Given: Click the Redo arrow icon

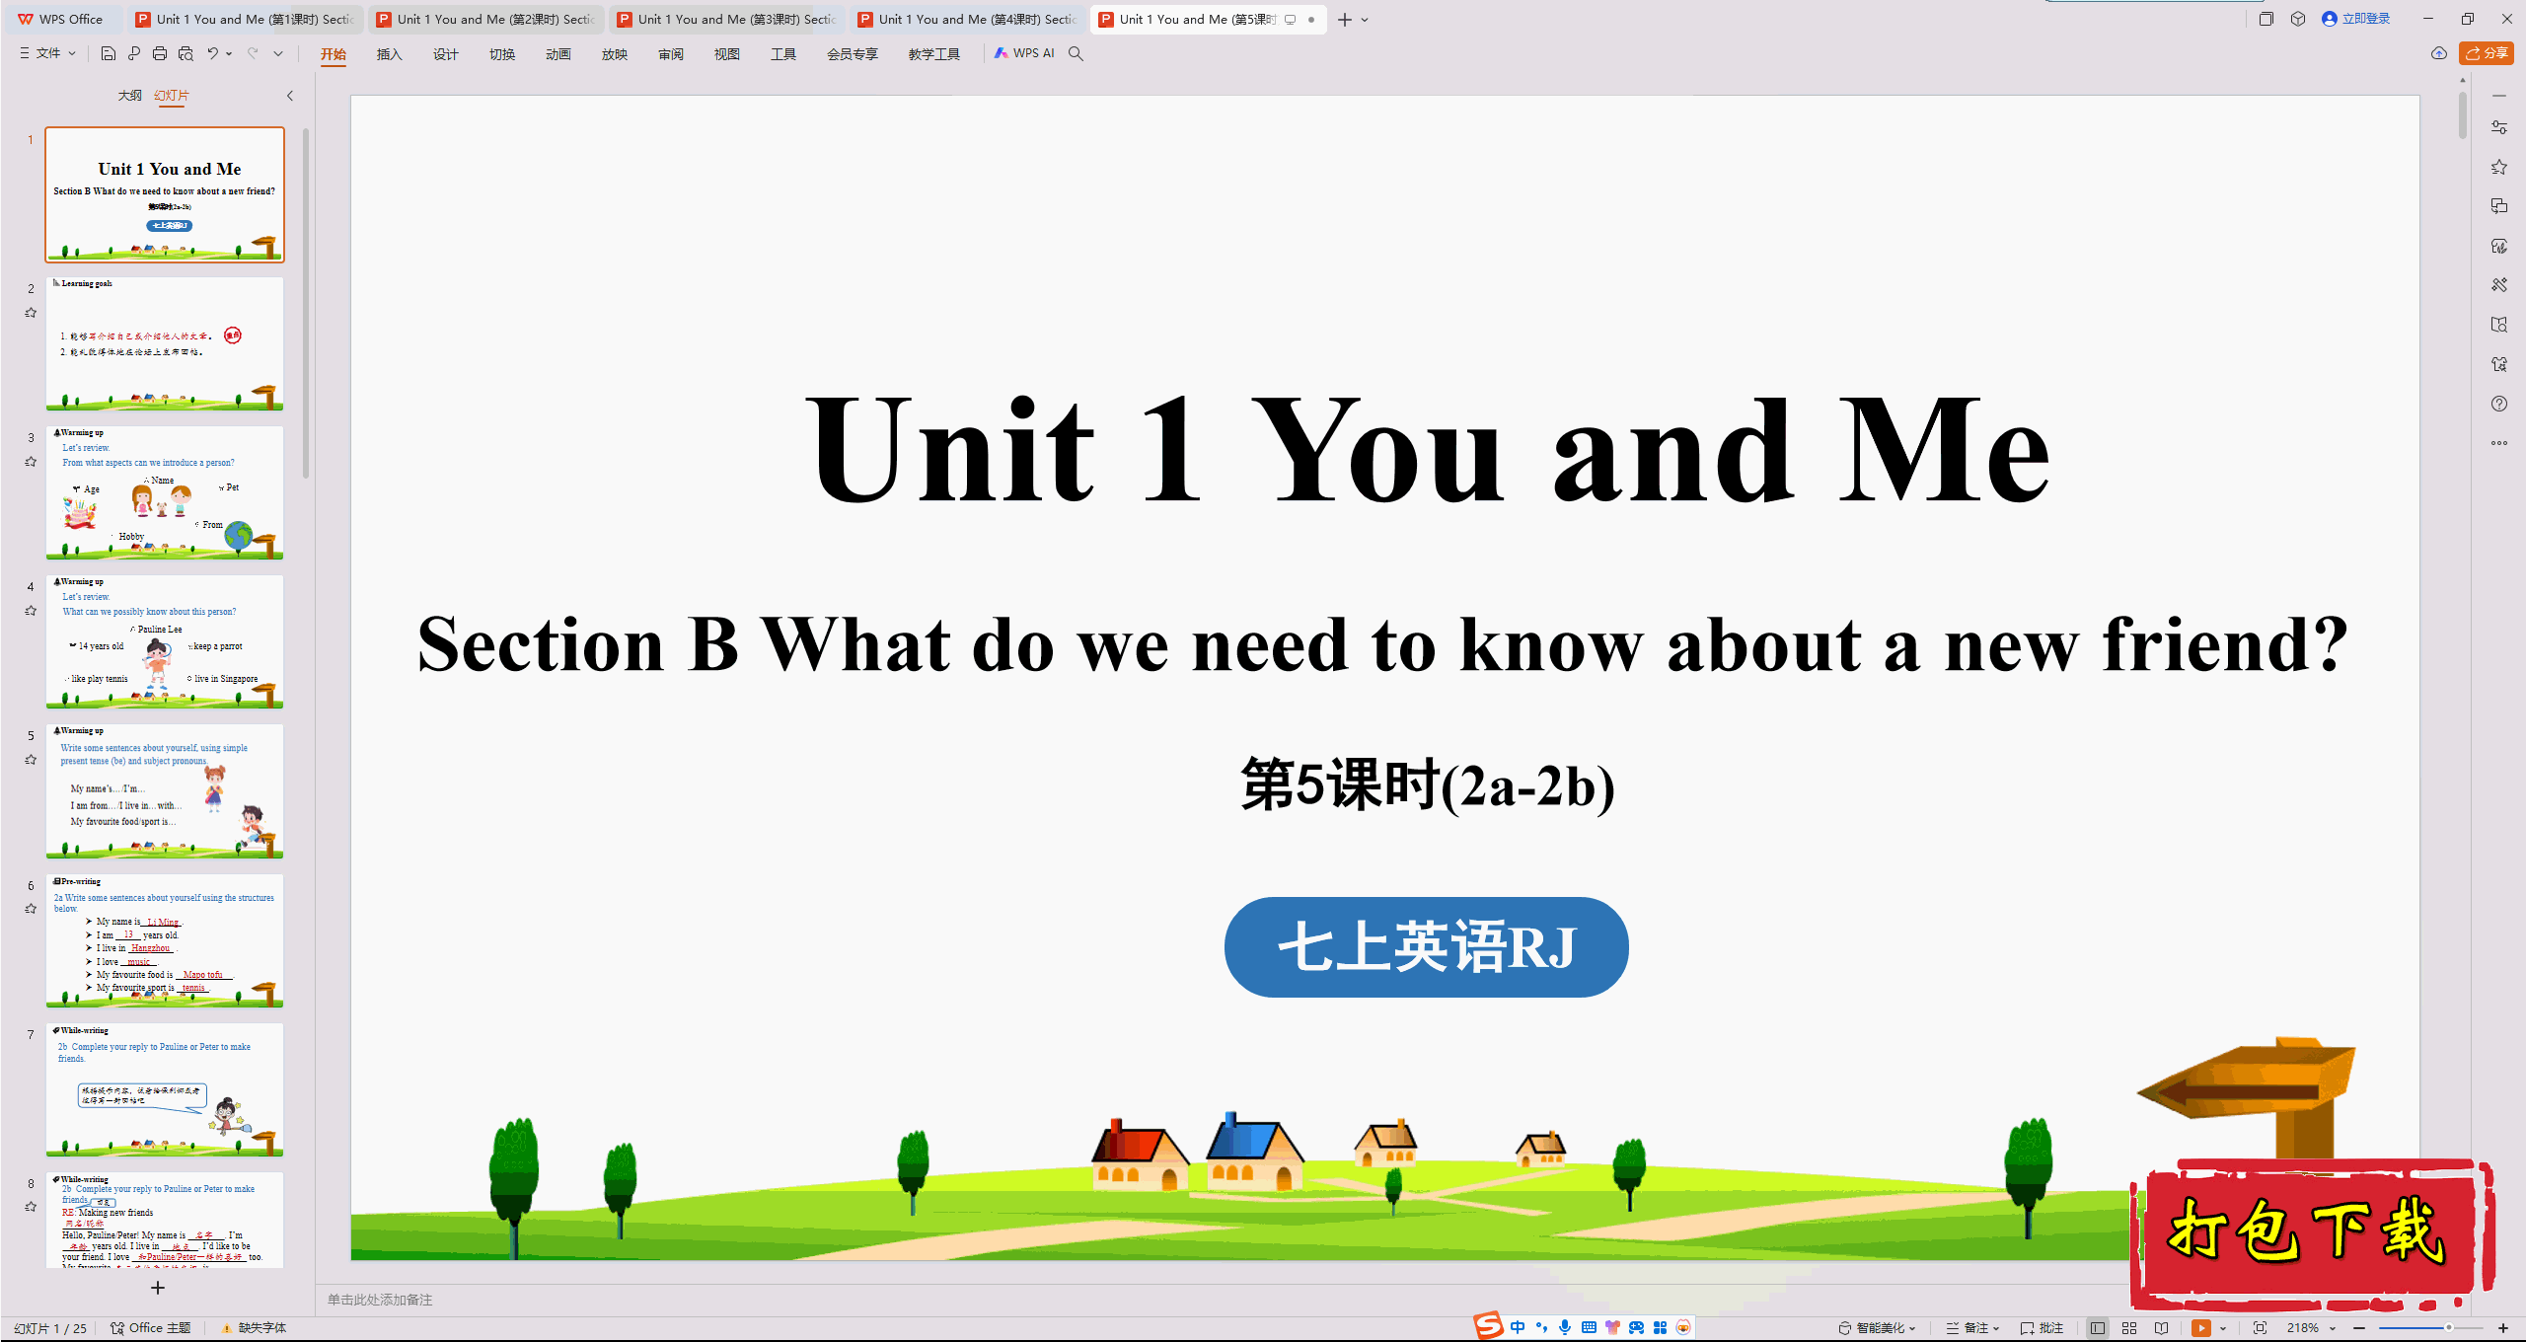Looking at the screenshot, I should [253, 53].
